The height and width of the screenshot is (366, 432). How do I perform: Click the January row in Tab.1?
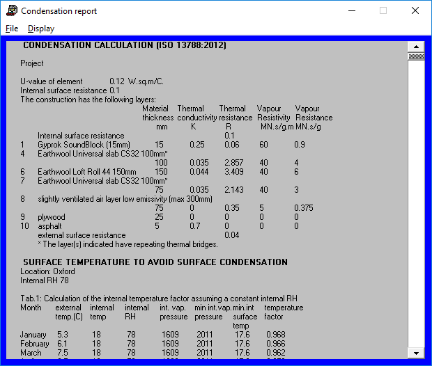point(153,335)
